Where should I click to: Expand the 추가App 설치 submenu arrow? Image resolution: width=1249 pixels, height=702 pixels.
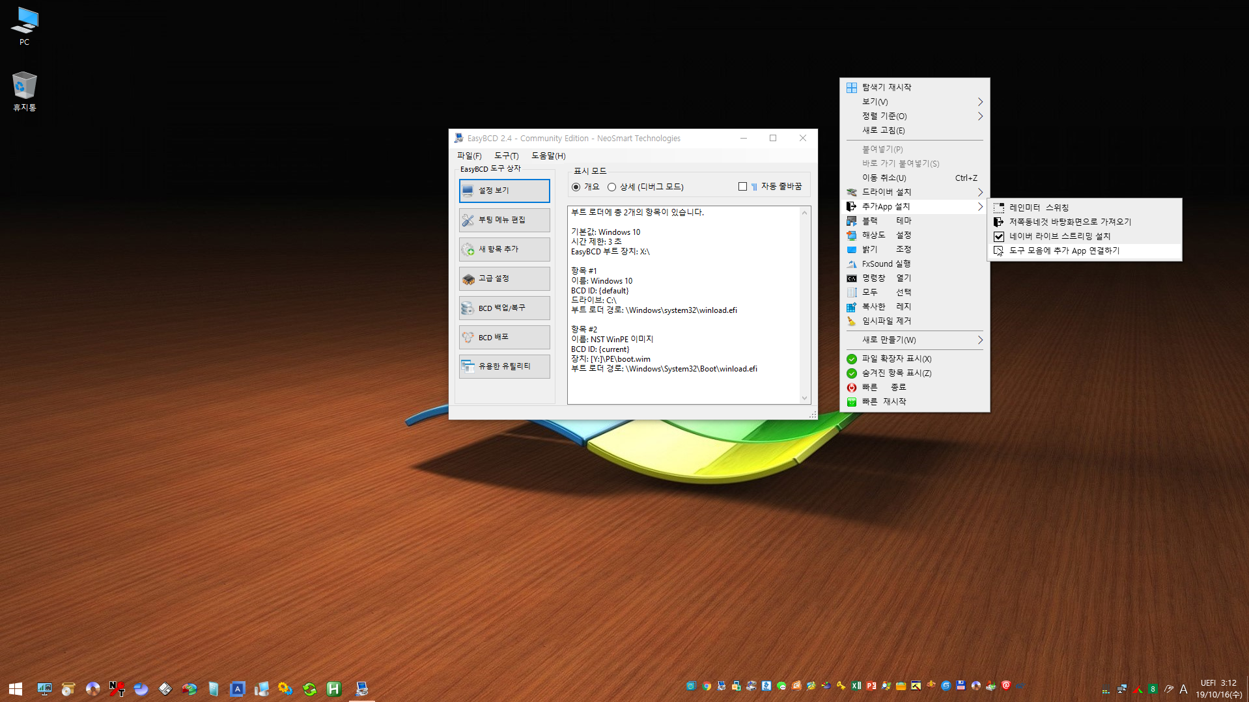point(980,206)
